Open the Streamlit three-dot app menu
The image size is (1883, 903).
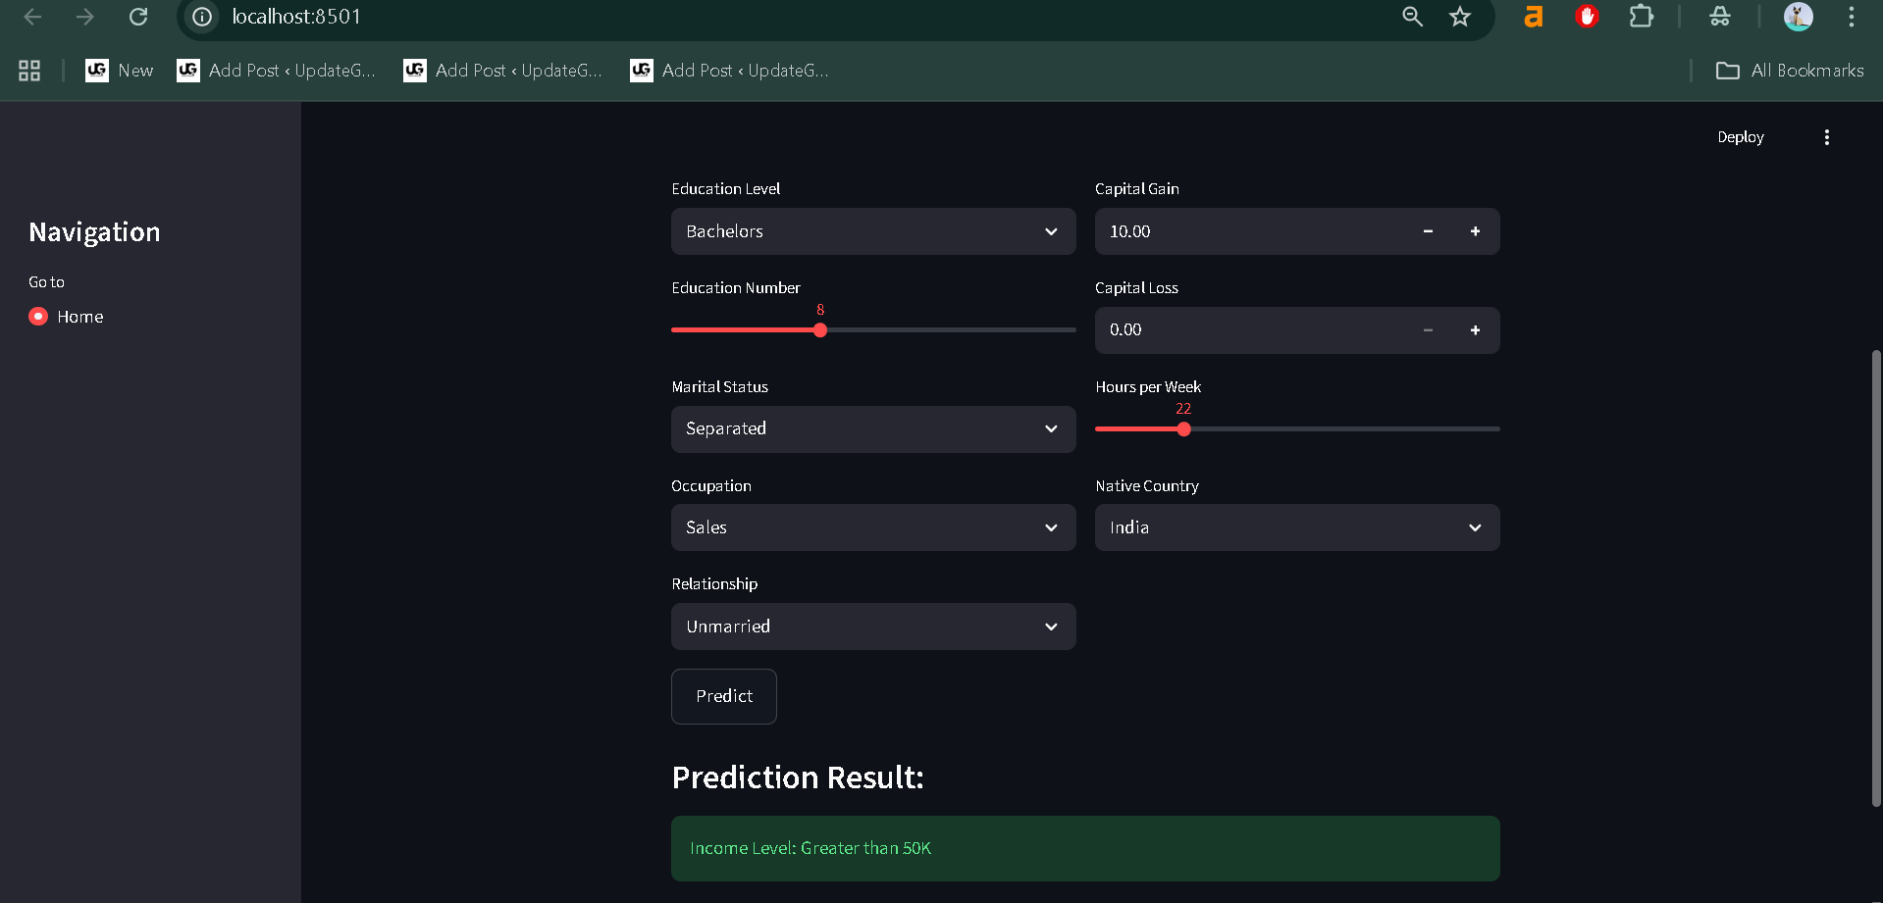tap(1826, 137)
